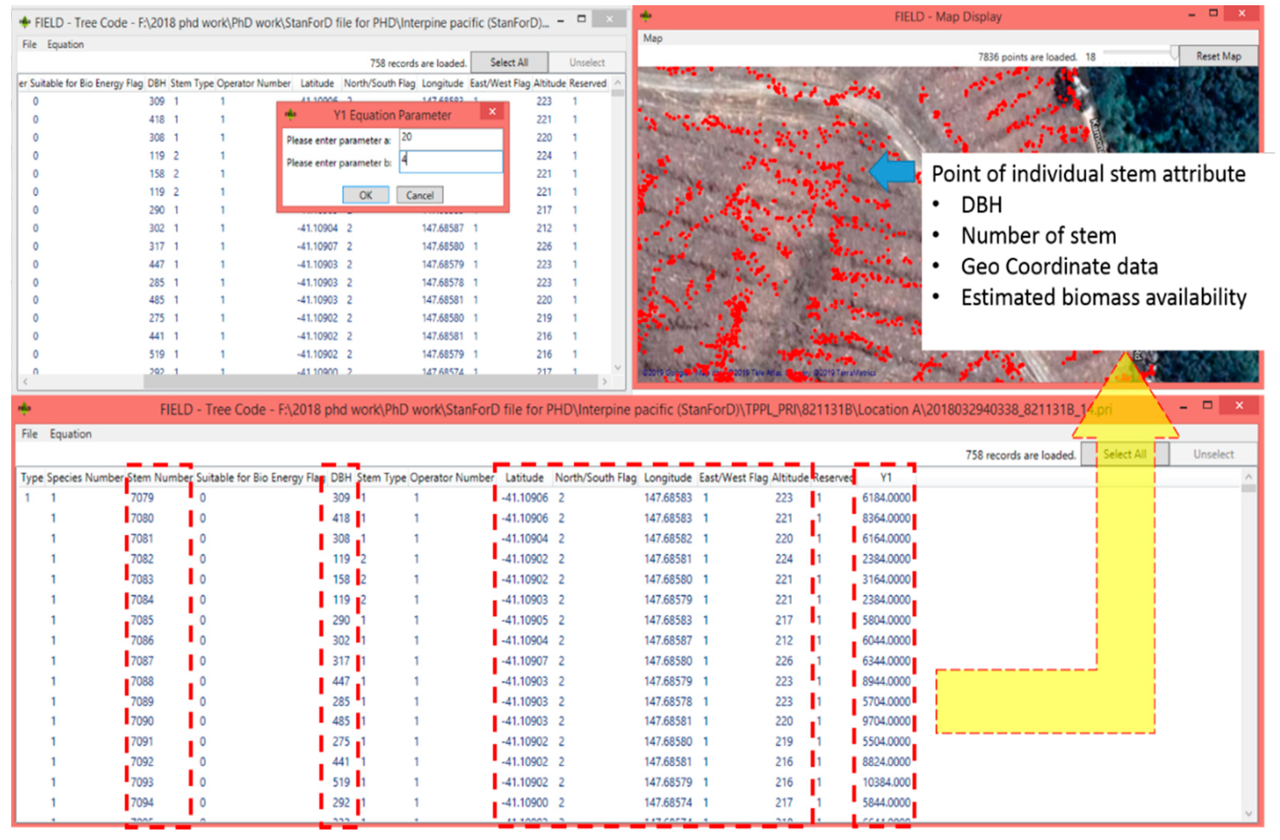Viewport: 1280px width, 840px height.
Task: Click bottom table scroll up arrow
Action: coord(1249,477)
